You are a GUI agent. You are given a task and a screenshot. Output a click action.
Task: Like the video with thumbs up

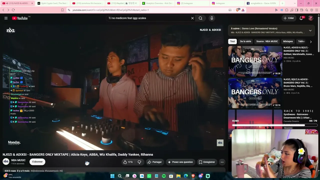click(x=128, y=162)
